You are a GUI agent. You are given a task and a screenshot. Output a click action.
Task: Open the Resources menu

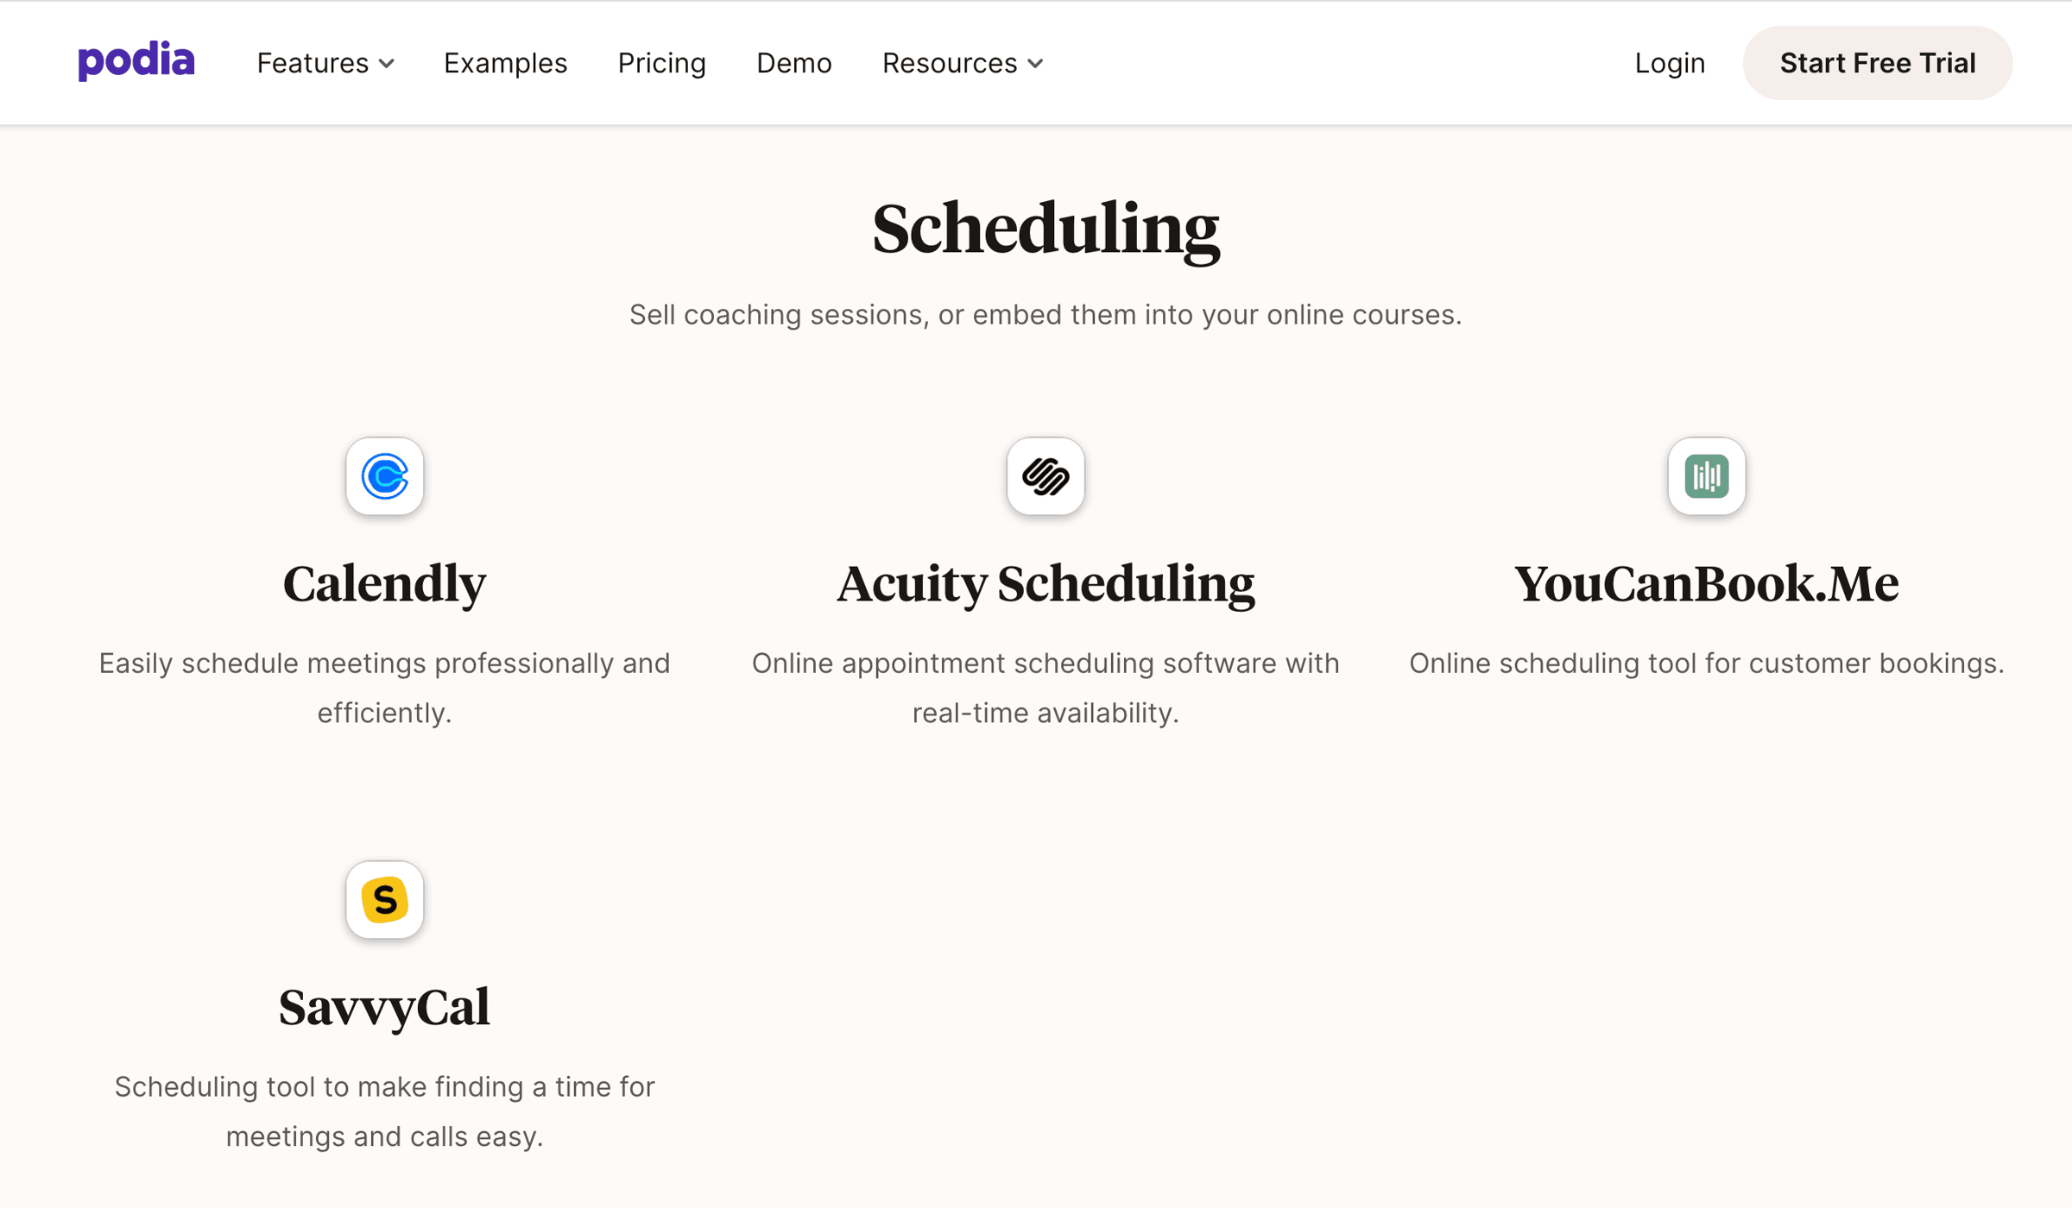click(963, 63)
